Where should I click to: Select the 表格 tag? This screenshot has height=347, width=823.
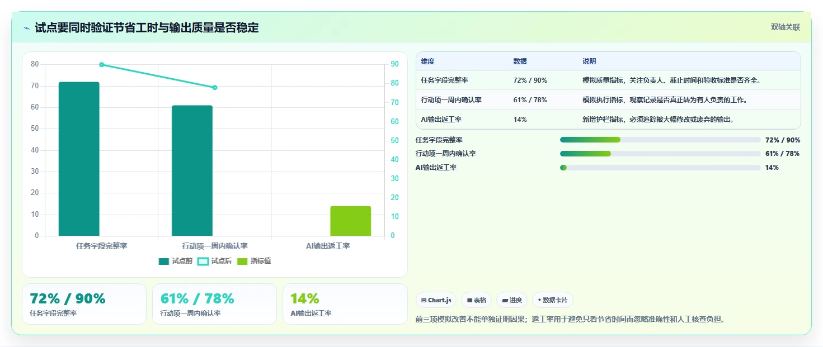point(476,300)
